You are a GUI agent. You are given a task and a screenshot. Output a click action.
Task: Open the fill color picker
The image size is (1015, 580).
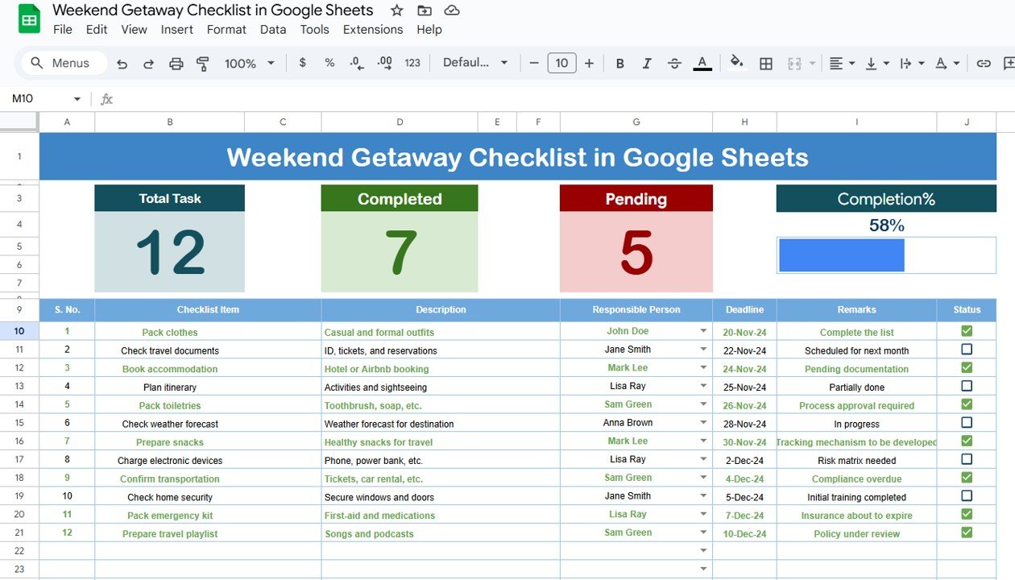point(736,62)
